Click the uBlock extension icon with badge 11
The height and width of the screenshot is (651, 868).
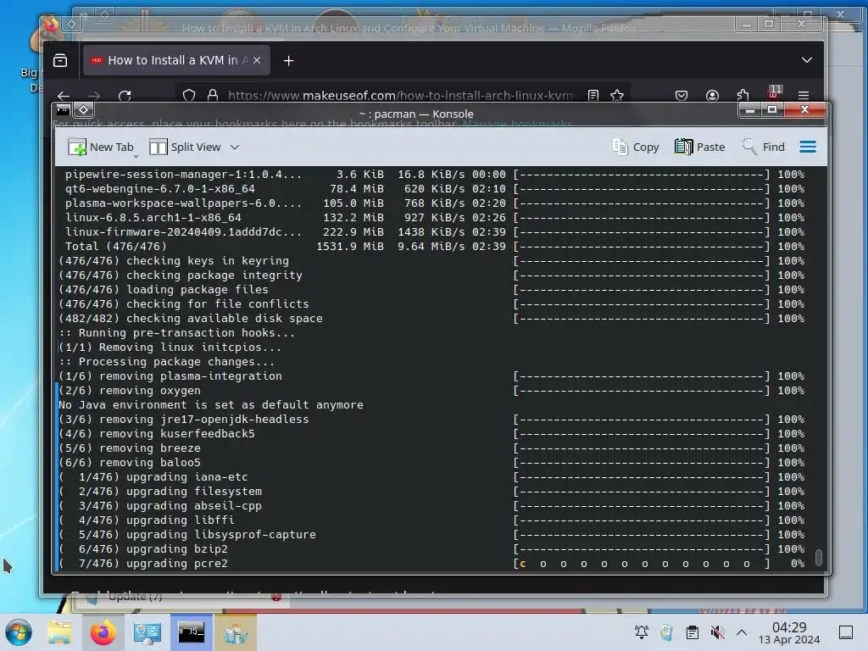click(774, 92)
